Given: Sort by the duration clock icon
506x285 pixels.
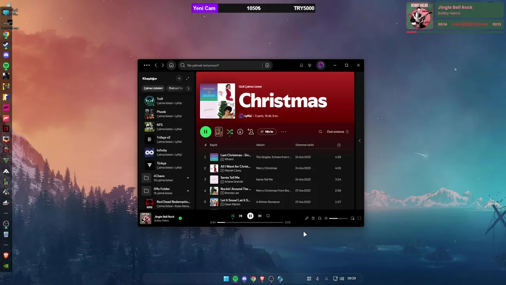Looking at the screenshot, I should 339,145.
